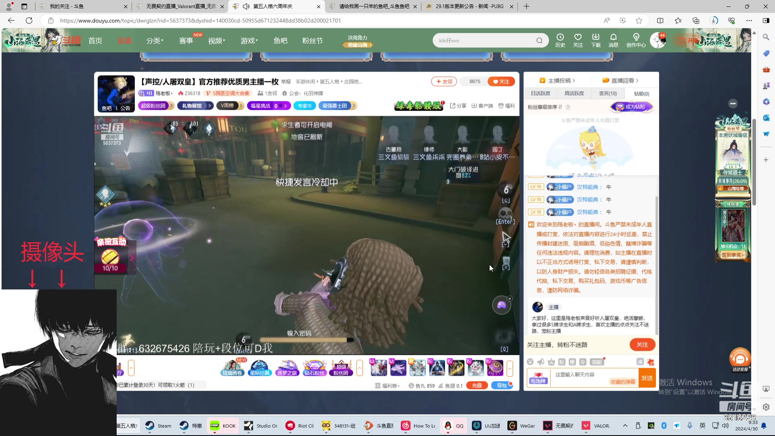
Task: Open the 关注 heart icon in the header
Action: point(578,40)
